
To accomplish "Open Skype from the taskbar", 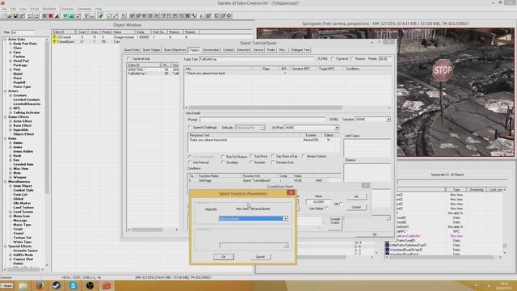I will point(74,285).
